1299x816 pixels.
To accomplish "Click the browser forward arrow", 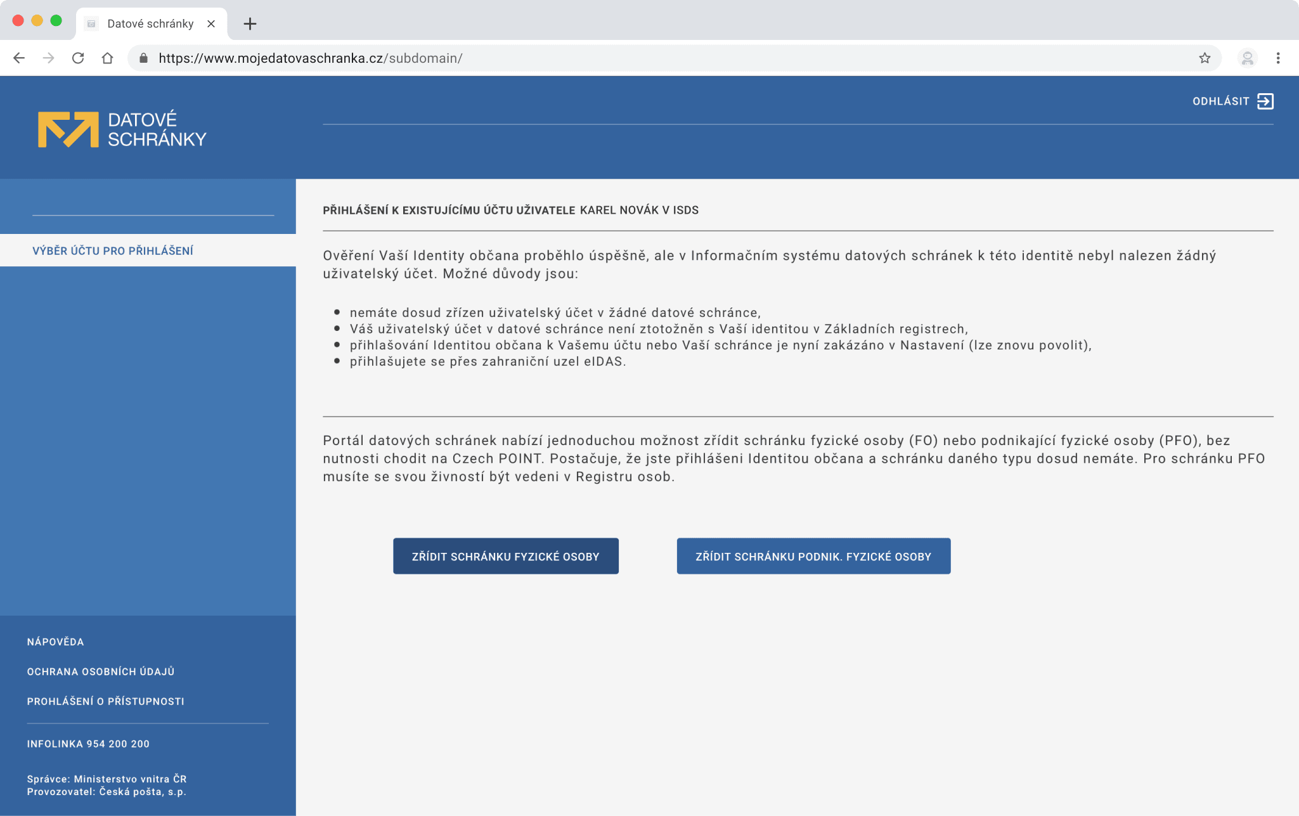I will tap(48, 58).
